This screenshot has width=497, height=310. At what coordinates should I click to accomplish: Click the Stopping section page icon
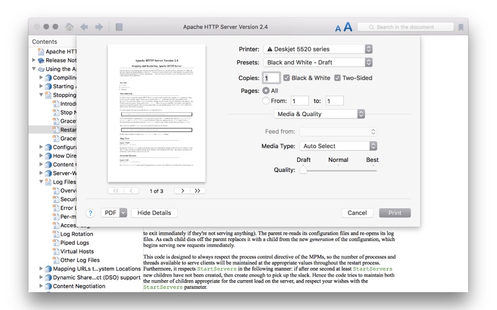coord(48,95)
